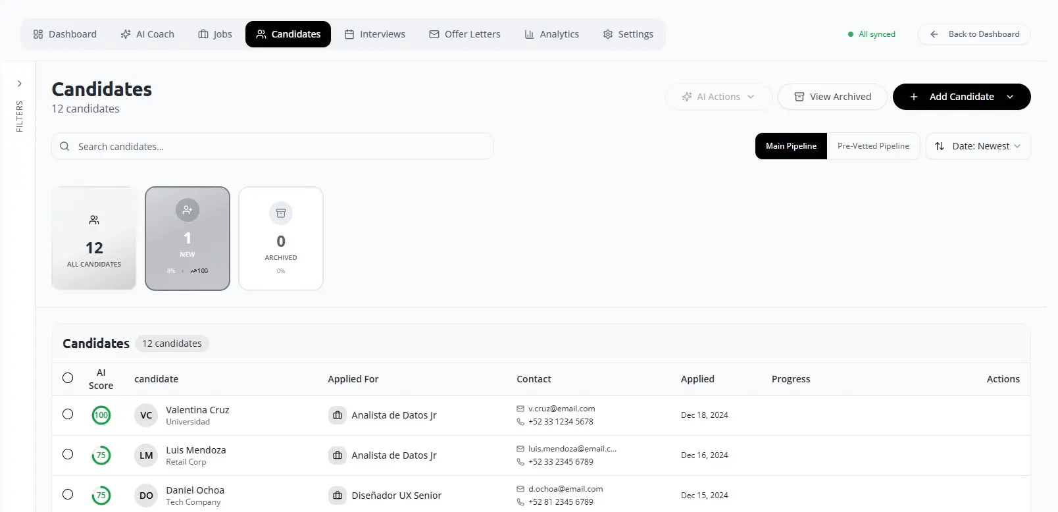Select the checkbox for Luis Mendoza
Image resolution: width=1058 pixels, height=512 pixels.
[x=68, y=454]
